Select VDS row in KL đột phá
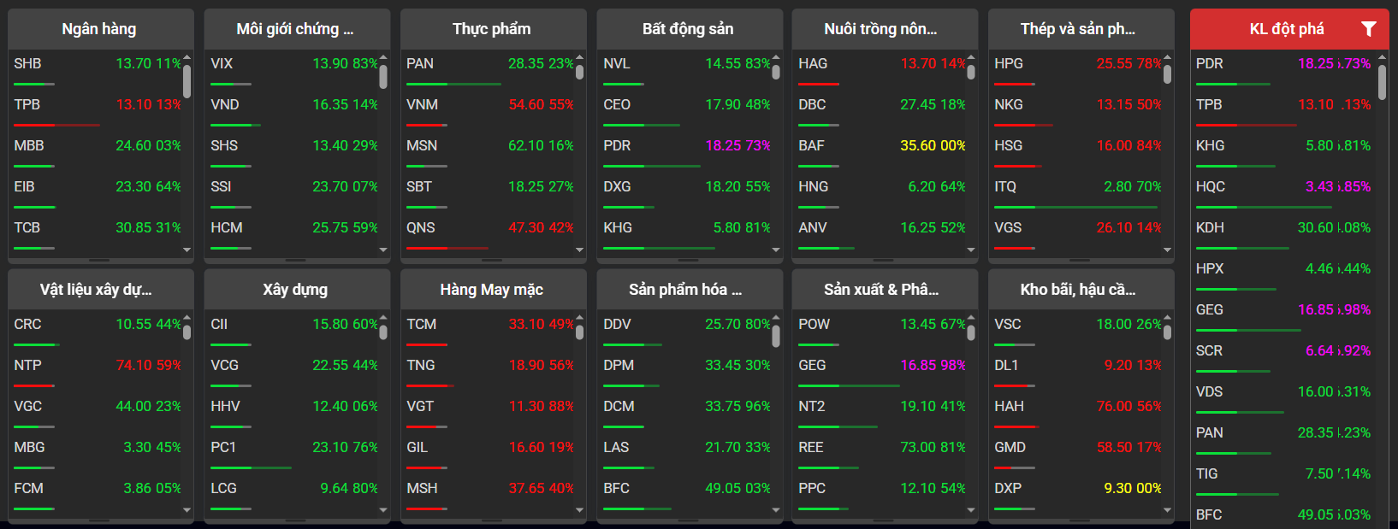Viewport: 1398px width, 529px height. tap(1282, 397)
